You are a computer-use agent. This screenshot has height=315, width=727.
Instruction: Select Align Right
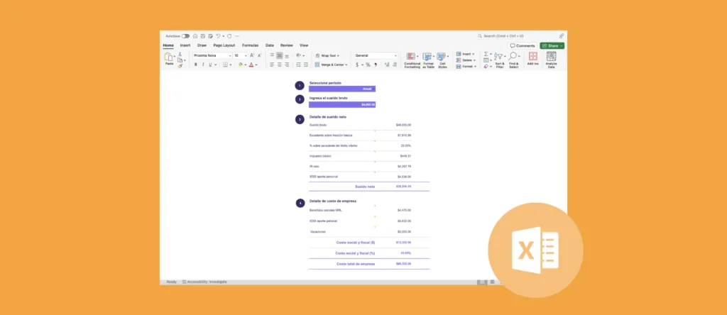click(x=287, y=65)
